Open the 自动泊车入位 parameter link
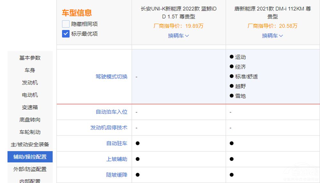Image resolution: width=320 pixels, height=183 pixels. click(111, 112)
